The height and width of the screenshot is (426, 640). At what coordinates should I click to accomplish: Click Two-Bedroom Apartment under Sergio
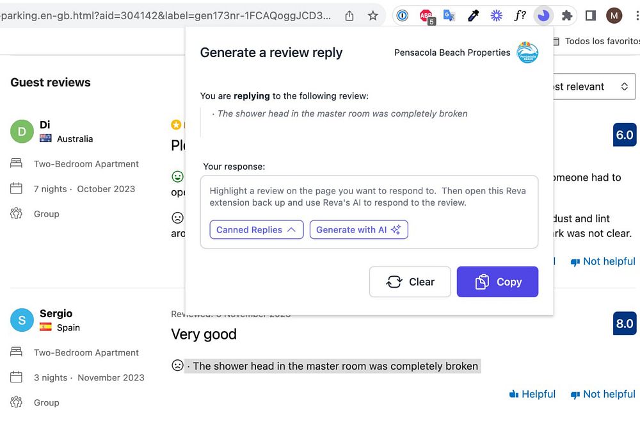(x=86, y=352)
